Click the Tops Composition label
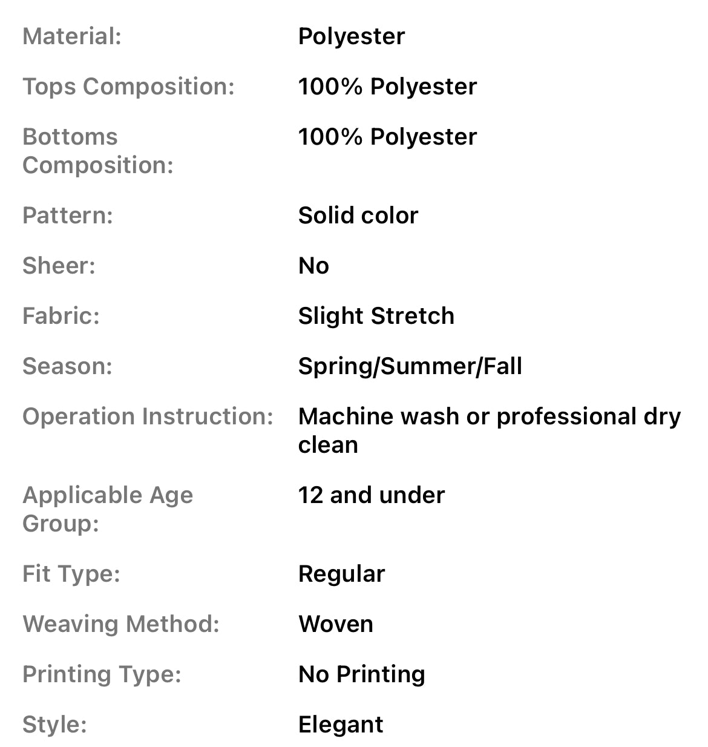708x747 pixels. point(128,87)
